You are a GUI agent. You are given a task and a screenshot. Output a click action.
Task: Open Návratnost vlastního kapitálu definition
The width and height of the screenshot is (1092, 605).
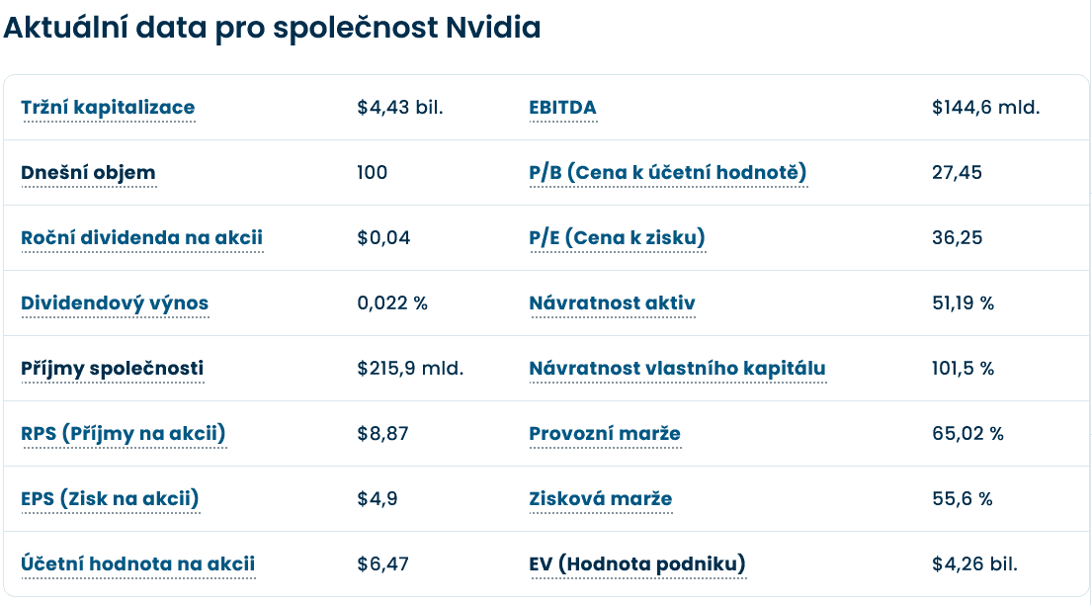click(677, 369)
